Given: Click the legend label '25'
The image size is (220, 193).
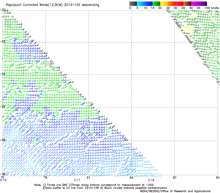Looking at the screenshot, I should [x=168, y=8].
